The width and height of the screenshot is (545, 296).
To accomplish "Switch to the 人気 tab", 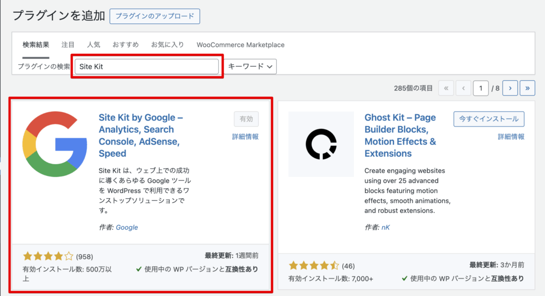I will tap(94, 45).
